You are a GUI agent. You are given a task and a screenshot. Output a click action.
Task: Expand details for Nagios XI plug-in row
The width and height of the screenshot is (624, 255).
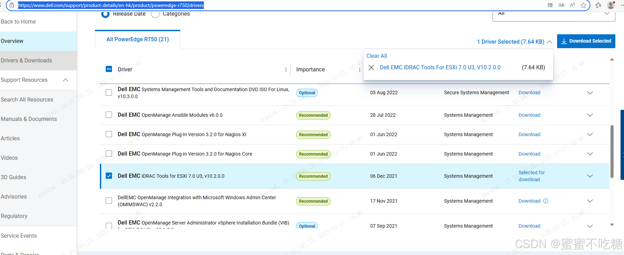pos(590,134)
